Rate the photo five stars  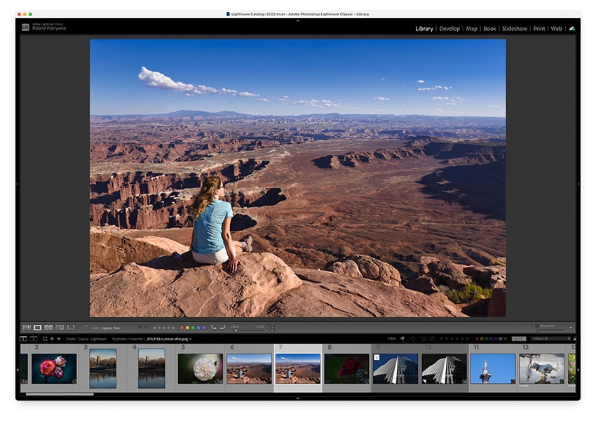(x=172, y=328)
